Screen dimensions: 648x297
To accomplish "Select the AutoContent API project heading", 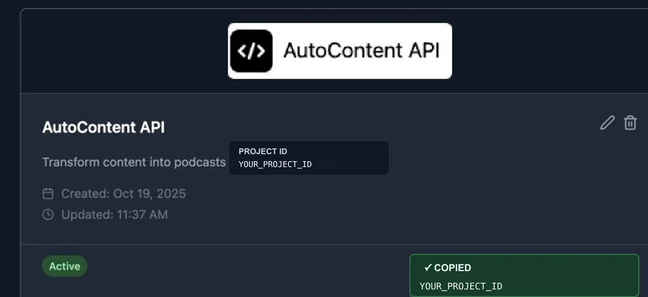I will [x=104, y=128].
